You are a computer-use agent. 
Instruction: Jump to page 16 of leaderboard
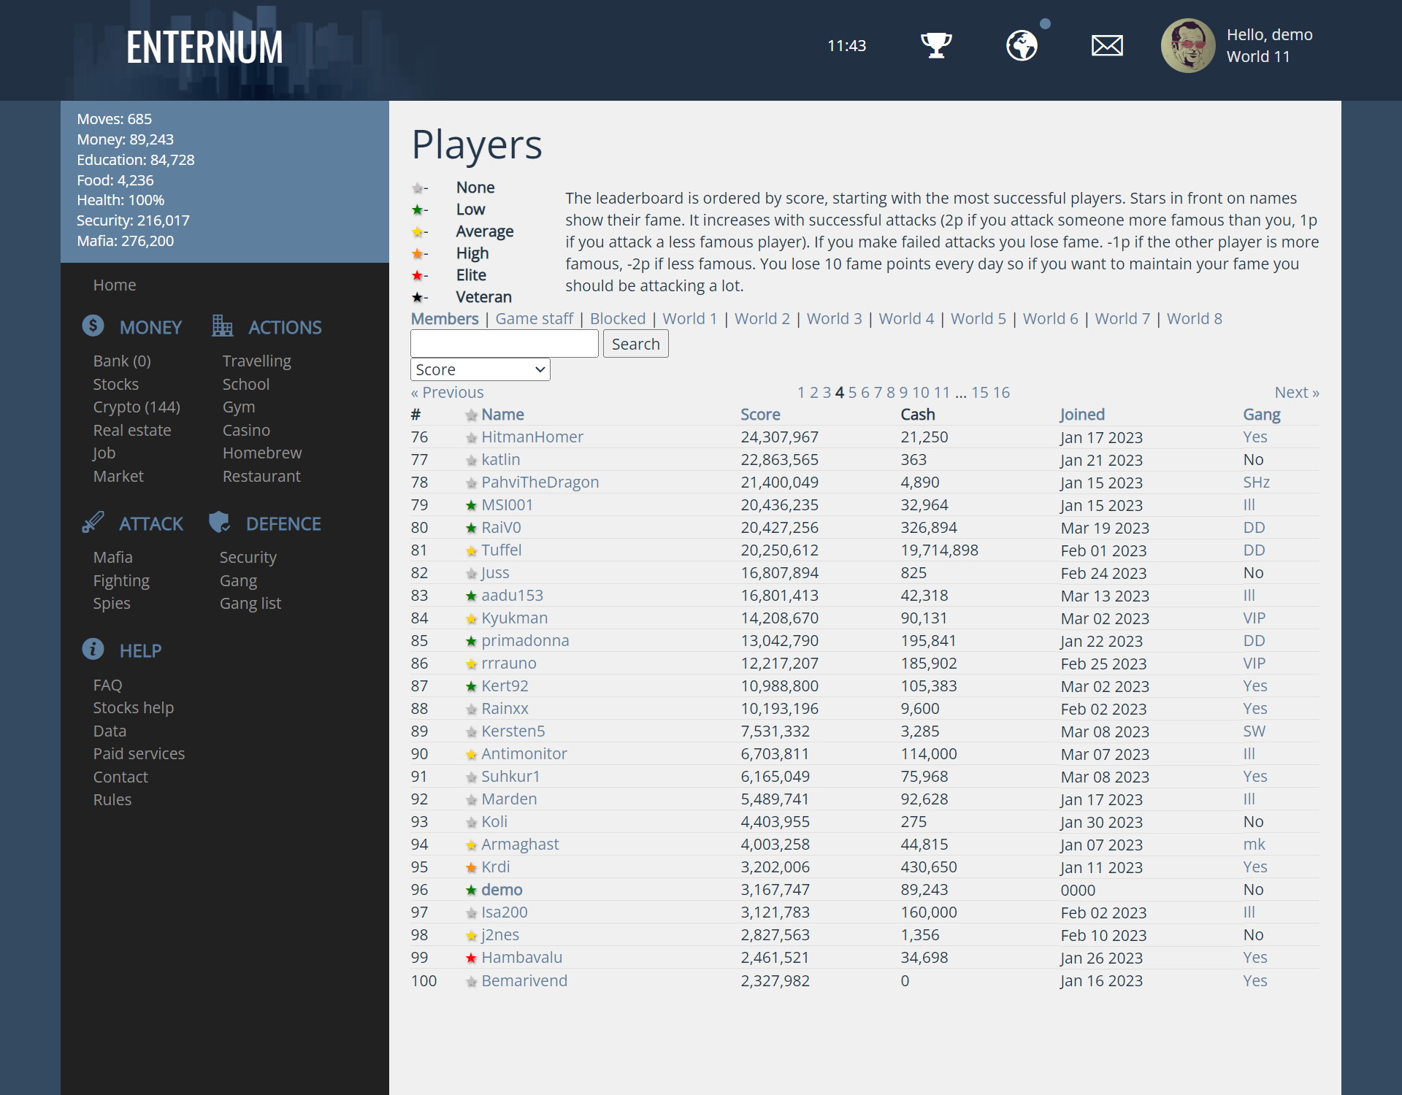click(1001, 393)
